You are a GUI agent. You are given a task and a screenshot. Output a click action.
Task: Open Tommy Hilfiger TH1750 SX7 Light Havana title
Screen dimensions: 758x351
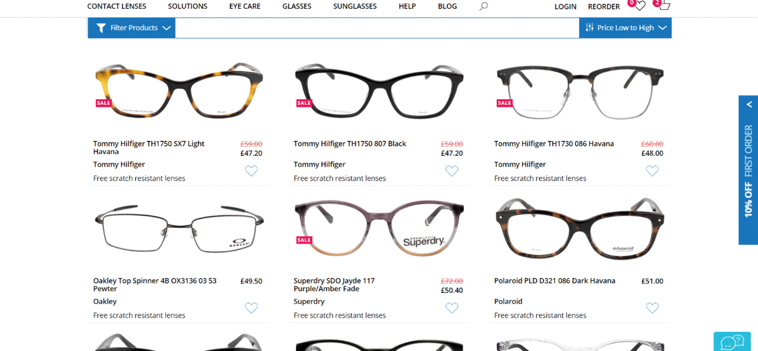pos(149,148)
